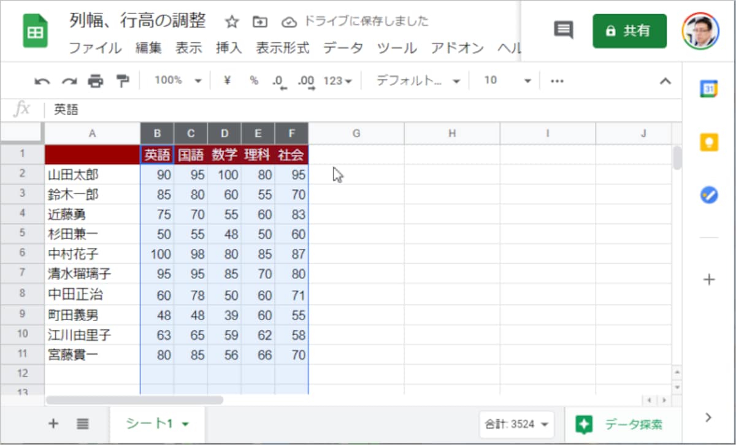
Task: Open the 表示 menu
Action: (x=189, y=48)
